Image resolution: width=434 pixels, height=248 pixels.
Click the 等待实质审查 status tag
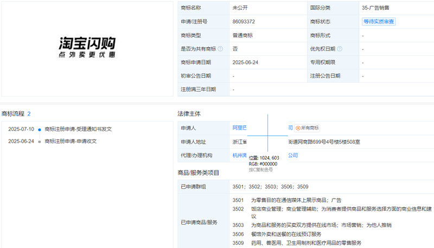[379, 22]
